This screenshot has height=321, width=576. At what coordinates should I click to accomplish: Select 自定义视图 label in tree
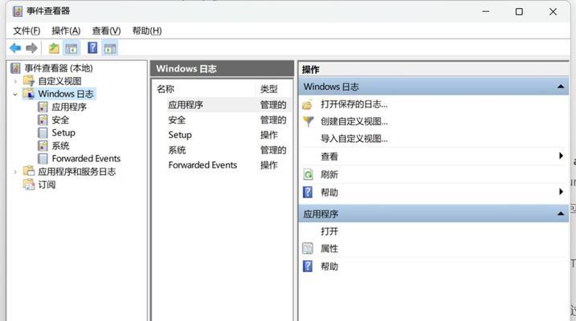(59, 81)
